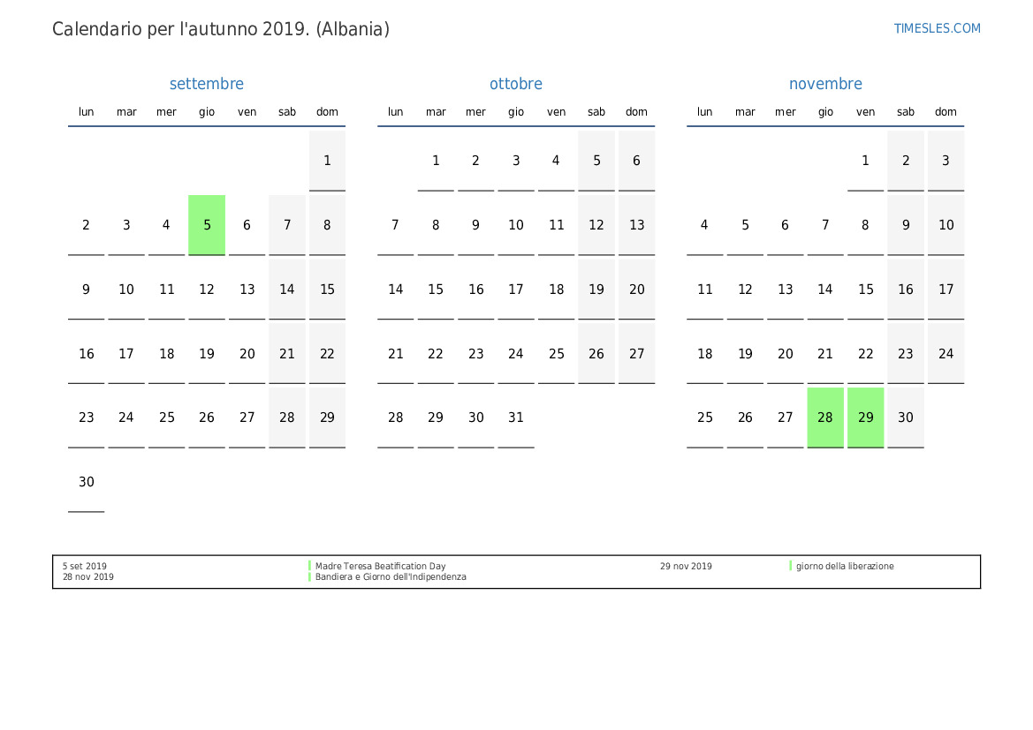Select Bandiera e Giorno dell'Indipendenza legend text

pos(391,577)
